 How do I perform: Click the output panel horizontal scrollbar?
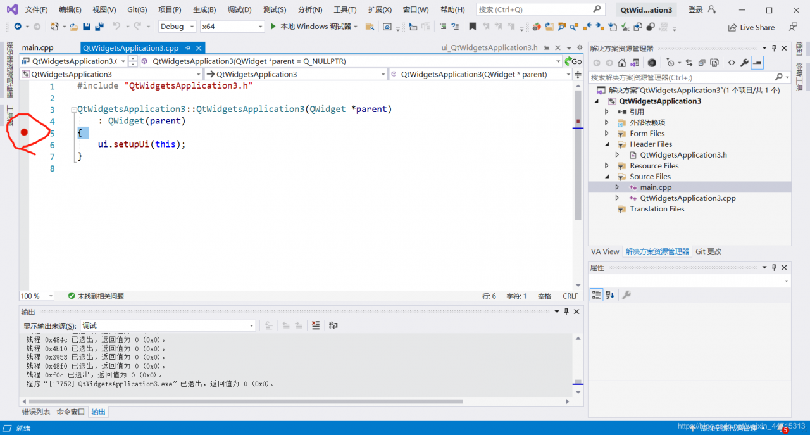point(244,401)
